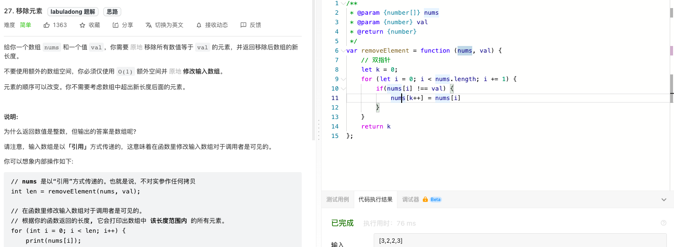
Task: Click 切换为英文 language switch
Action: coord(169,25)
